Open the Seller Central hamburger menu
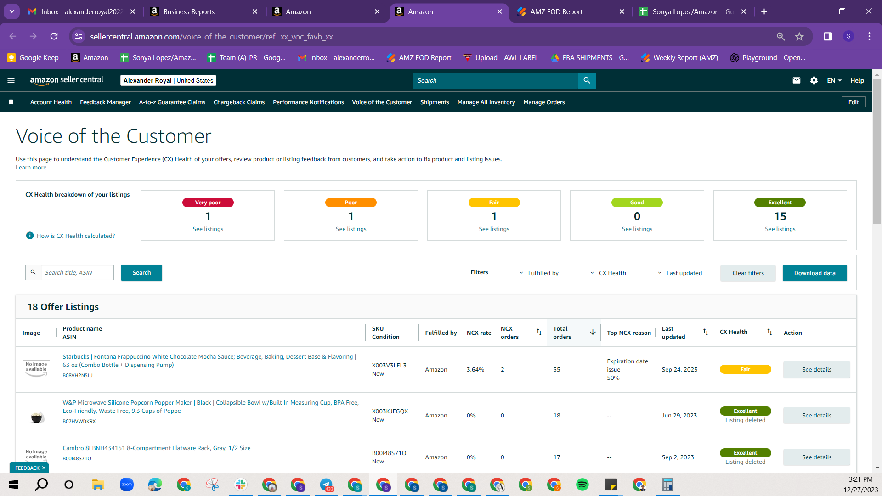 click(x=11, y=80)
